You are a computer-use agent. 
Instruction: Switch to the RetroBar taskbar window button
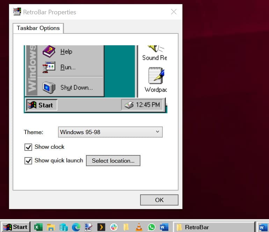(214, 227)
